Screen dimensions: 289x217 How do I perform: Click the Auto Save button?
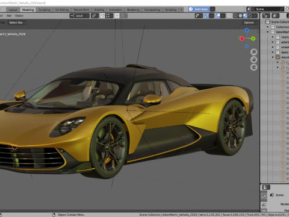(x=199, y=9)
